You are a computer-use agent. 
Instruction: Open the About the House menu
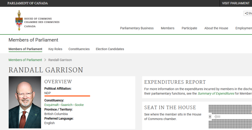click(x=216, y=28)
